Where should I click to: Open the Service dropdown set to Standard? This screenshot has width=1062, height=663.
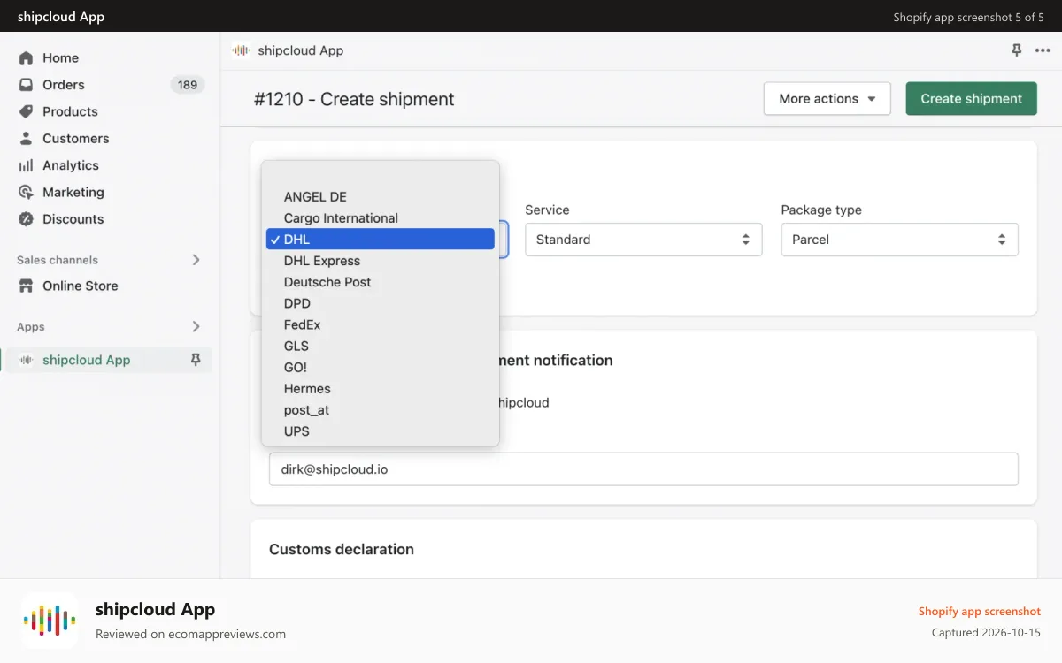click(643, 240)
